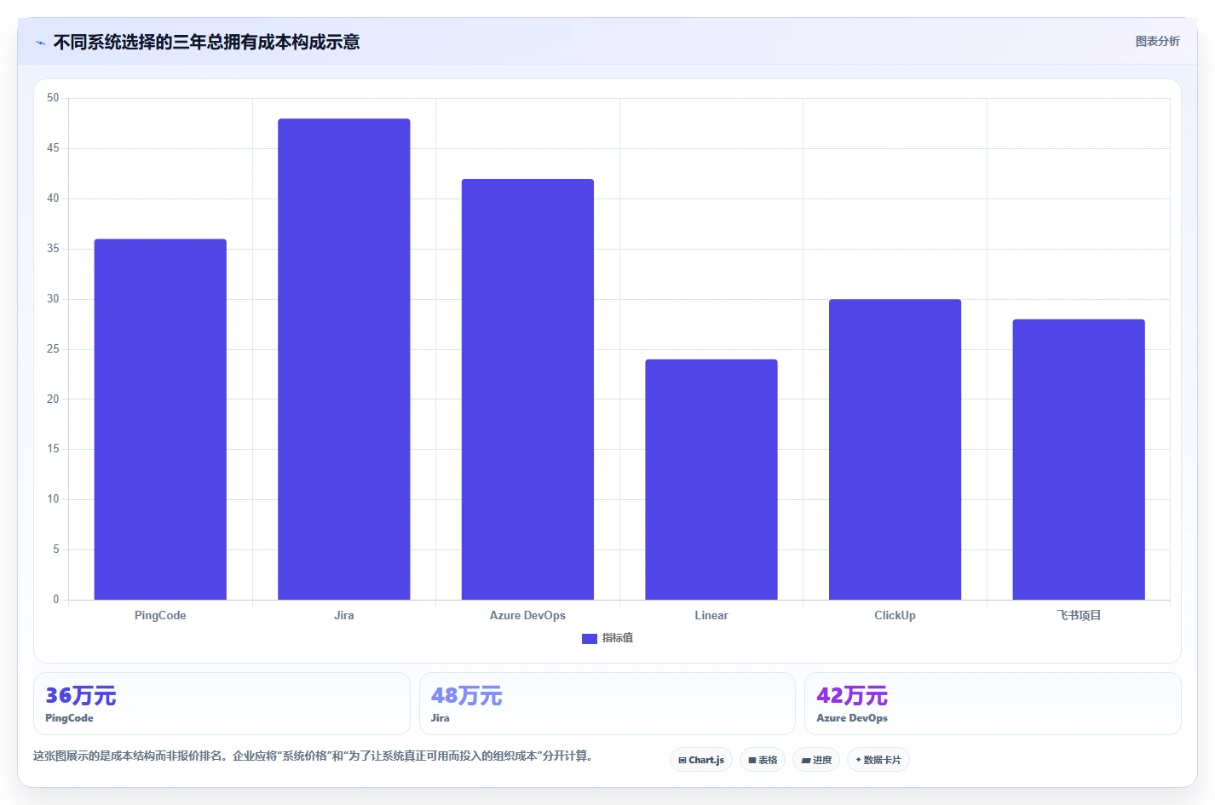The height and width of the screenshot is (805, 1215).
Task: Click the chart title 不同系统选择的三年总拥有成本构成示意
Action: point(206,43)
